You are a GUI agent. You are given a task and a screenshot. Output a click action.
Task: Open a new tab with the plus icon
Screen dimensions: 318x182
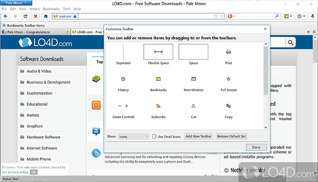pos(308,32)
